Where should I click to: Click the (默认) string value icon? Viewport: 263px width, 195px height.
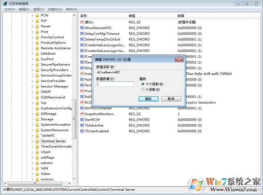[82, 22]
